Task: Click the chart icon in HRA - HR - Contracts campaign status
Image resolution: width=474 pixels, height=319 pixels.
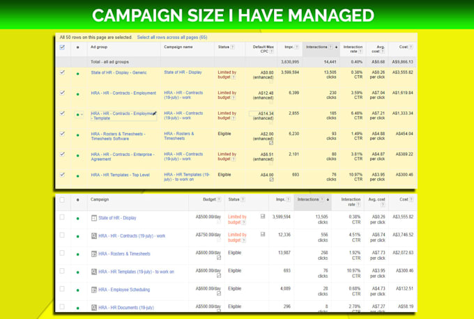Action: pyautogui.click(x=263, y=234)
